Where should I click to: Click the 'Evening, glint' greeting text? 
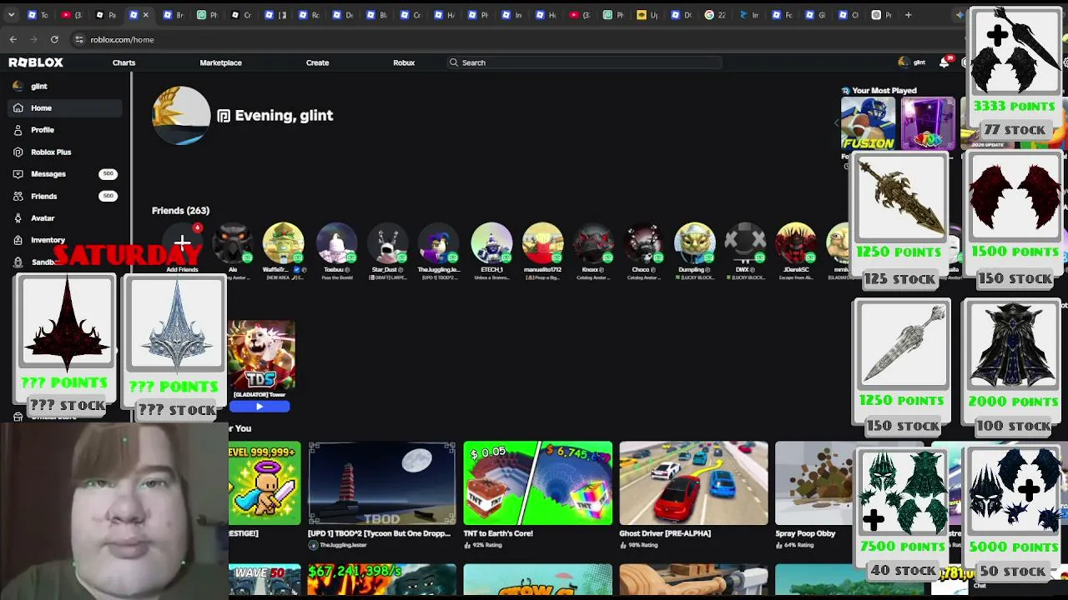point(284,116)
